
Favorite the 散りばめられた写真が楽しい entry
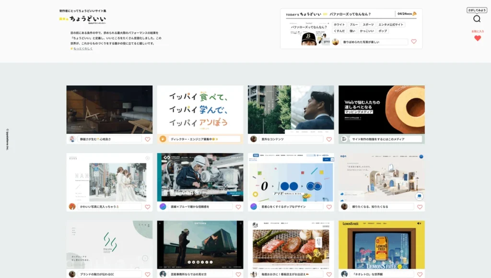(414, 42)
